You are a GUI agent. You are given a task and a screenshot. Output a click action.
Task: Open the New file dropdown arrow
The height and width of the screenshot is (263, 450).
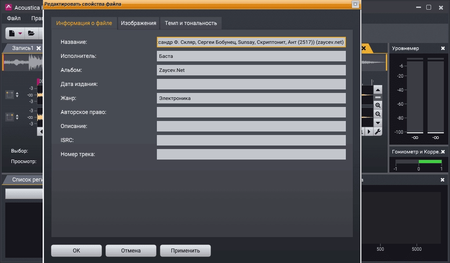coord(20,33)
